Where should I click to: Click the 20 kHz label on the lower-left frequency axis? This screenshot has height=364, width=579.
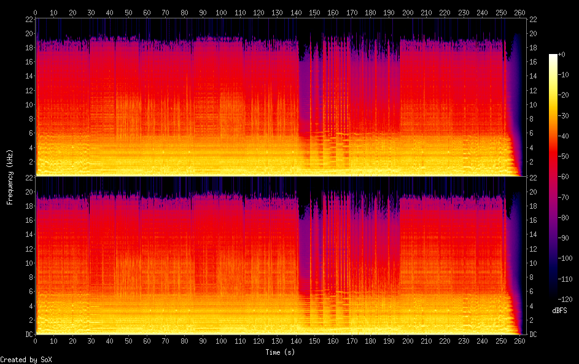(29, 192)
